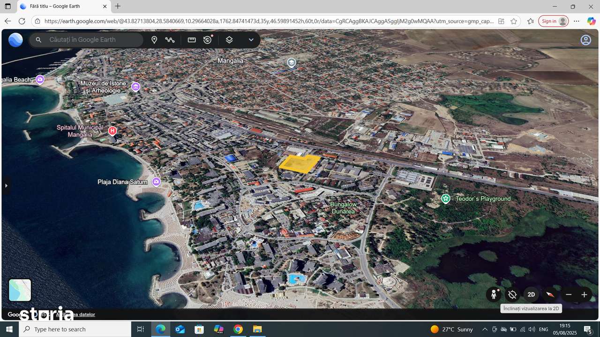Screen dimensions: 600x337
Task: Open the measure distance ruler tool
Action: pyautogui.click(x=192, y=40)
